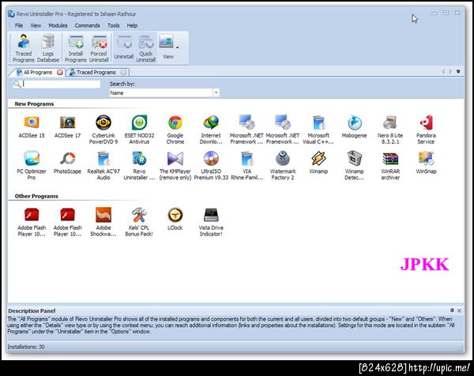Open the View menu in the menu bar

point(36,25)
